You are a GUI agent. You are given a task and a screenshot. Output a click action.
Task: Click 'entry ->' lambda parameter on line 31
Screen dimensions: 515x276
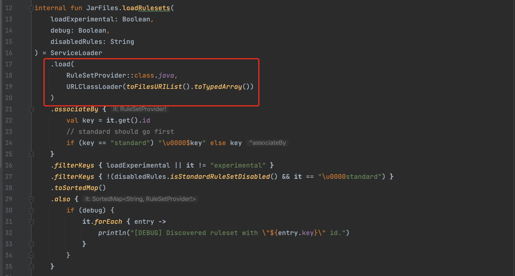click(x=150, y=222)
